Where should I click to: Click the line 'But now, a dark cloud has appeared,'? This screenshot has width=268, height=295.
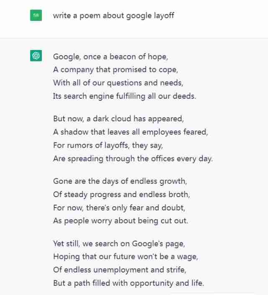click(x=118, y=118)
